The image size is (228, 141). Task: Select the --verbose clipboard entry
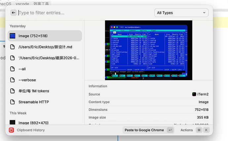pos(45,80)
